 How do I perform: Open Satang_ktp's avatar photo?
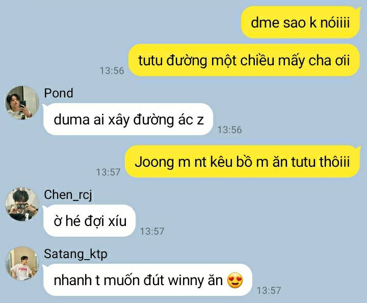(22, 263)
